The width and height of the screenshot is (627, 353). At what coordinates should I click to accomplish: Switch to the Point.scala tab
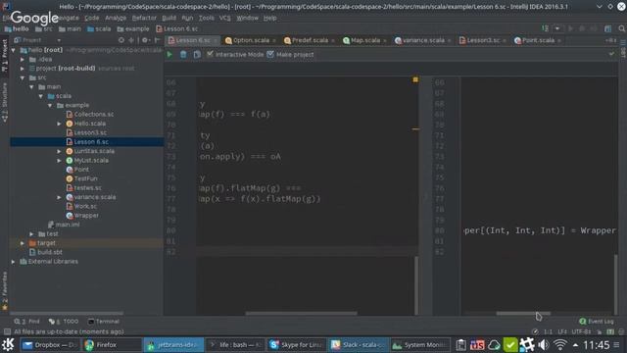click(x=538, y=40)
